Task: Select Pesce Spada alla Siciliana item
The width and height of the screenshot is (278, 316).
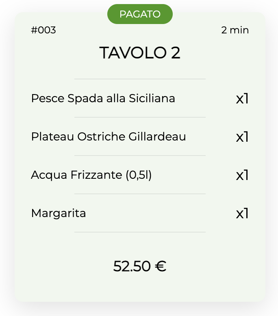Action: coord(103,99)
